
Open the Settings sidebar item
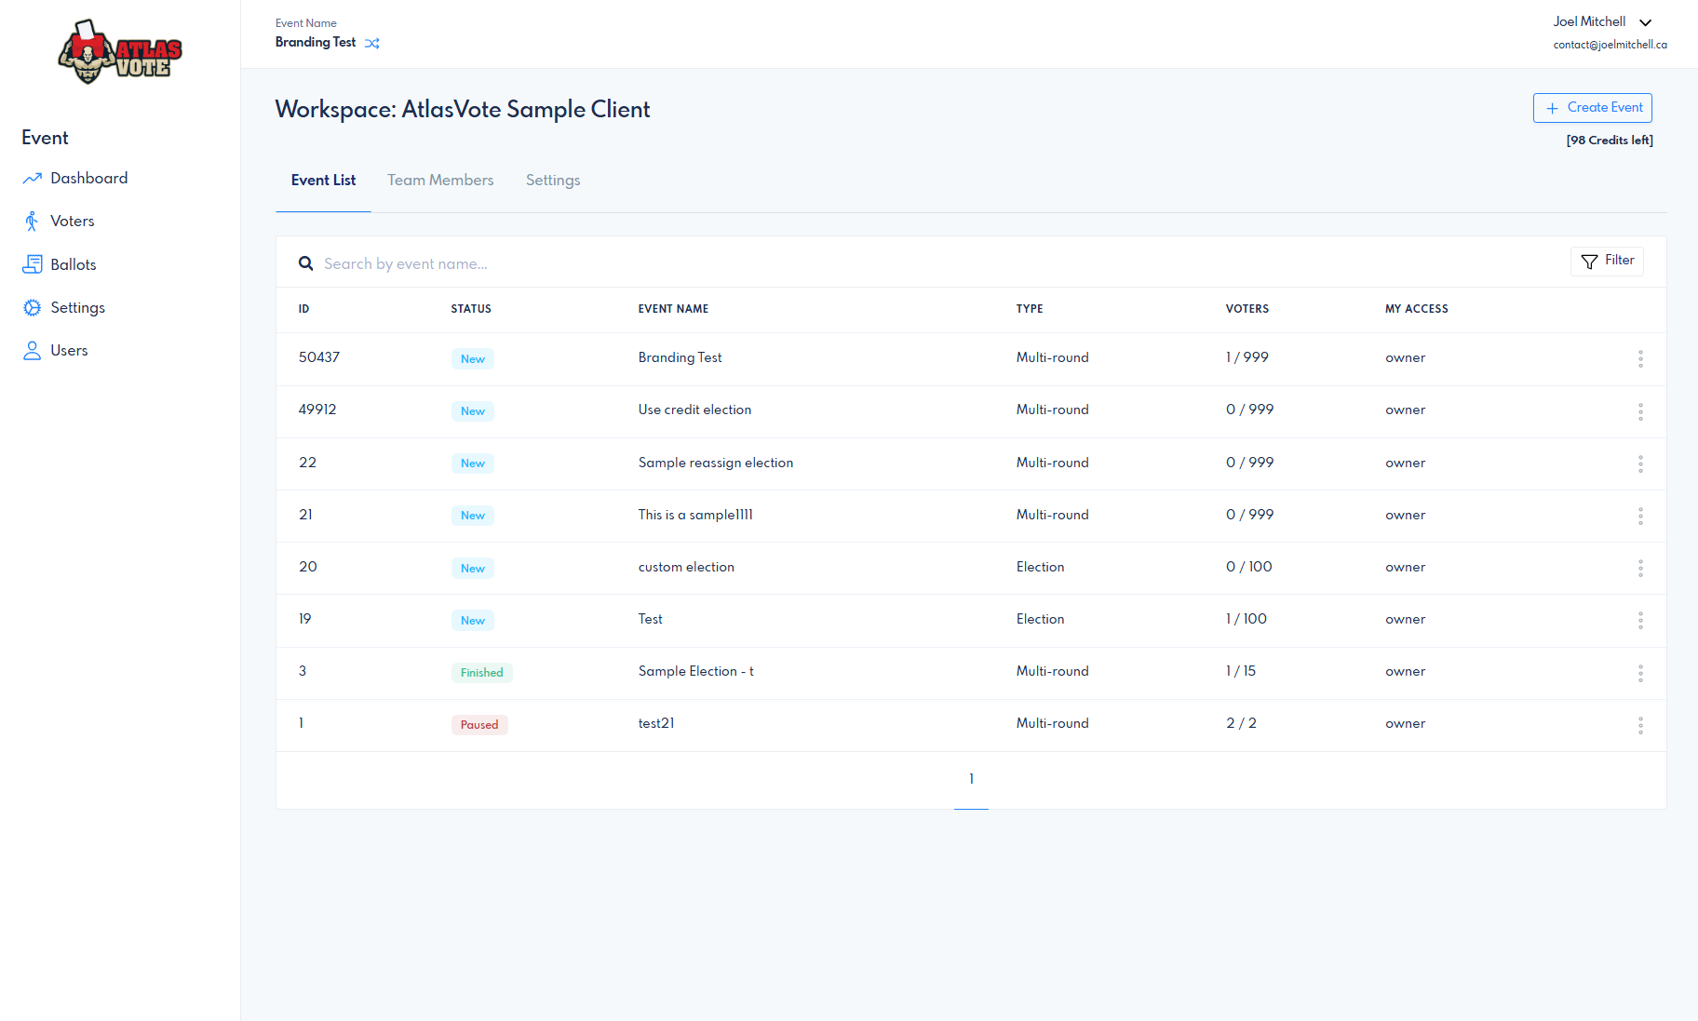click(64, 307)
